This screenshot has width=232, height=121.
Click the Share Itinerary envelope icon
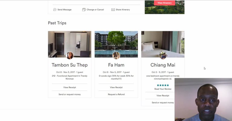pos(113,10)
